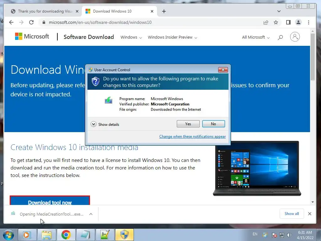Click scrollbar up arrow
The width and height of the screenshot is (321, 241).
click(313, 31)
